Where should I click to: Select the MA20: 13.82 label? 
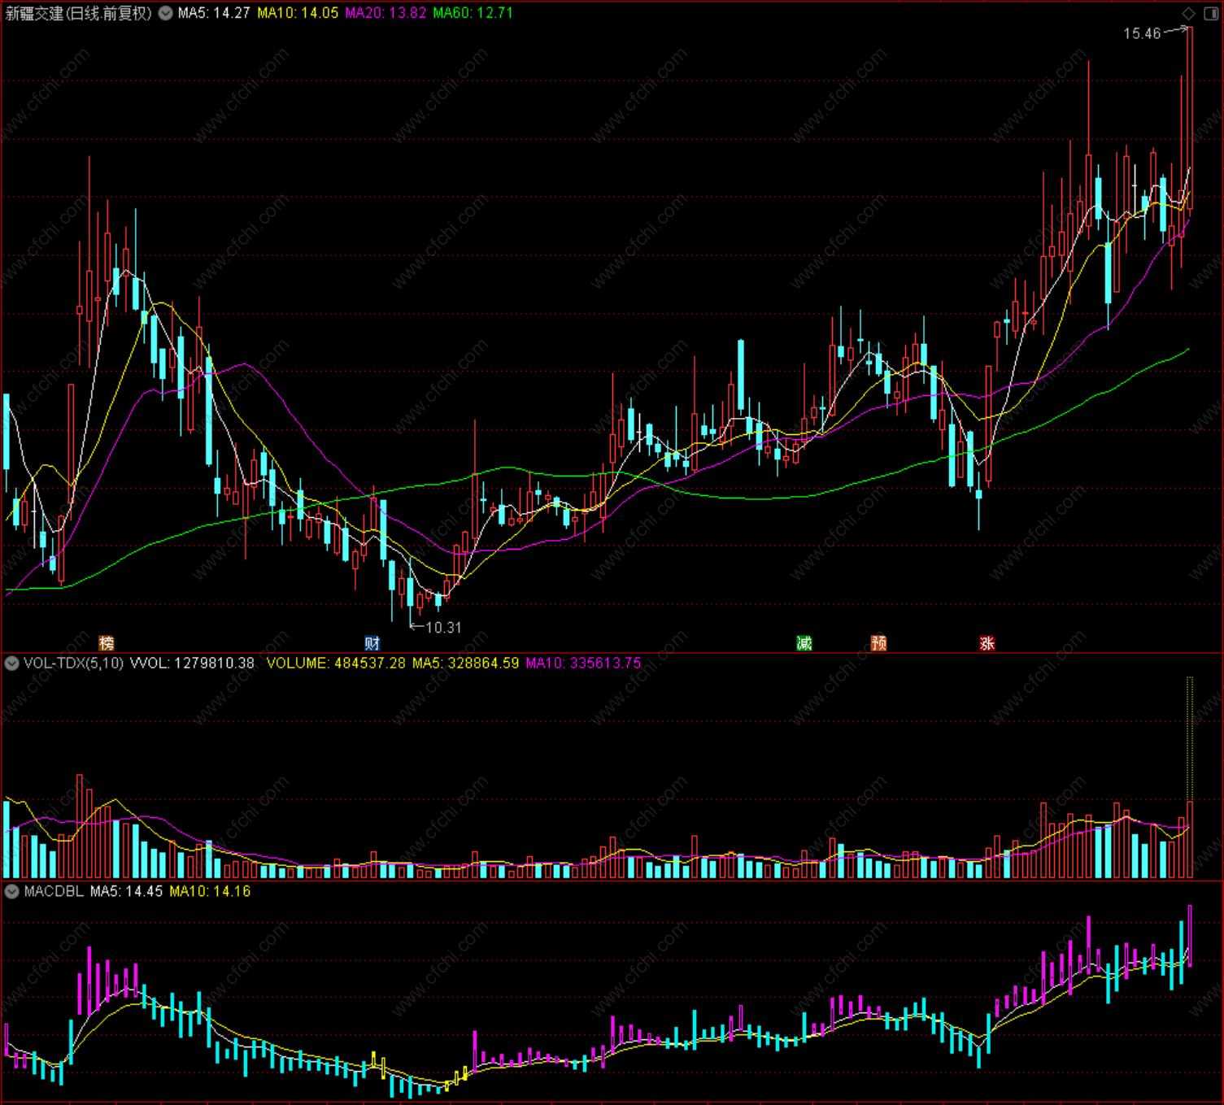(x=385, y=13)
